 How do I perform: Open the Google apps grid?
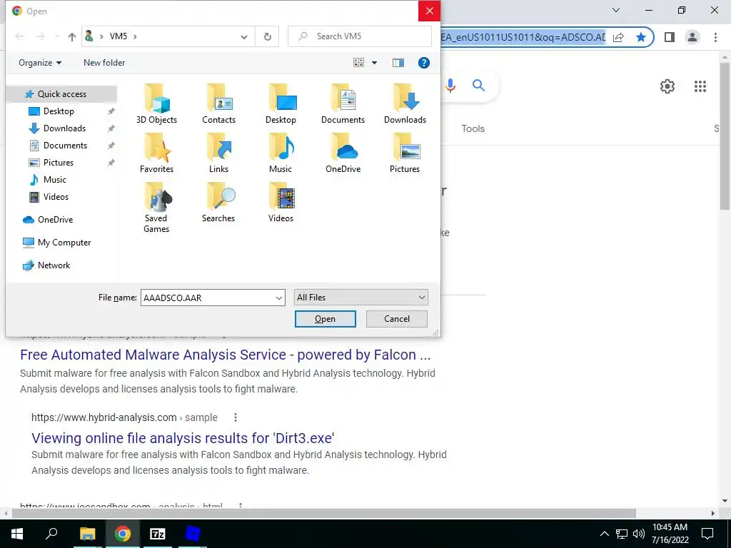(700, 86)
